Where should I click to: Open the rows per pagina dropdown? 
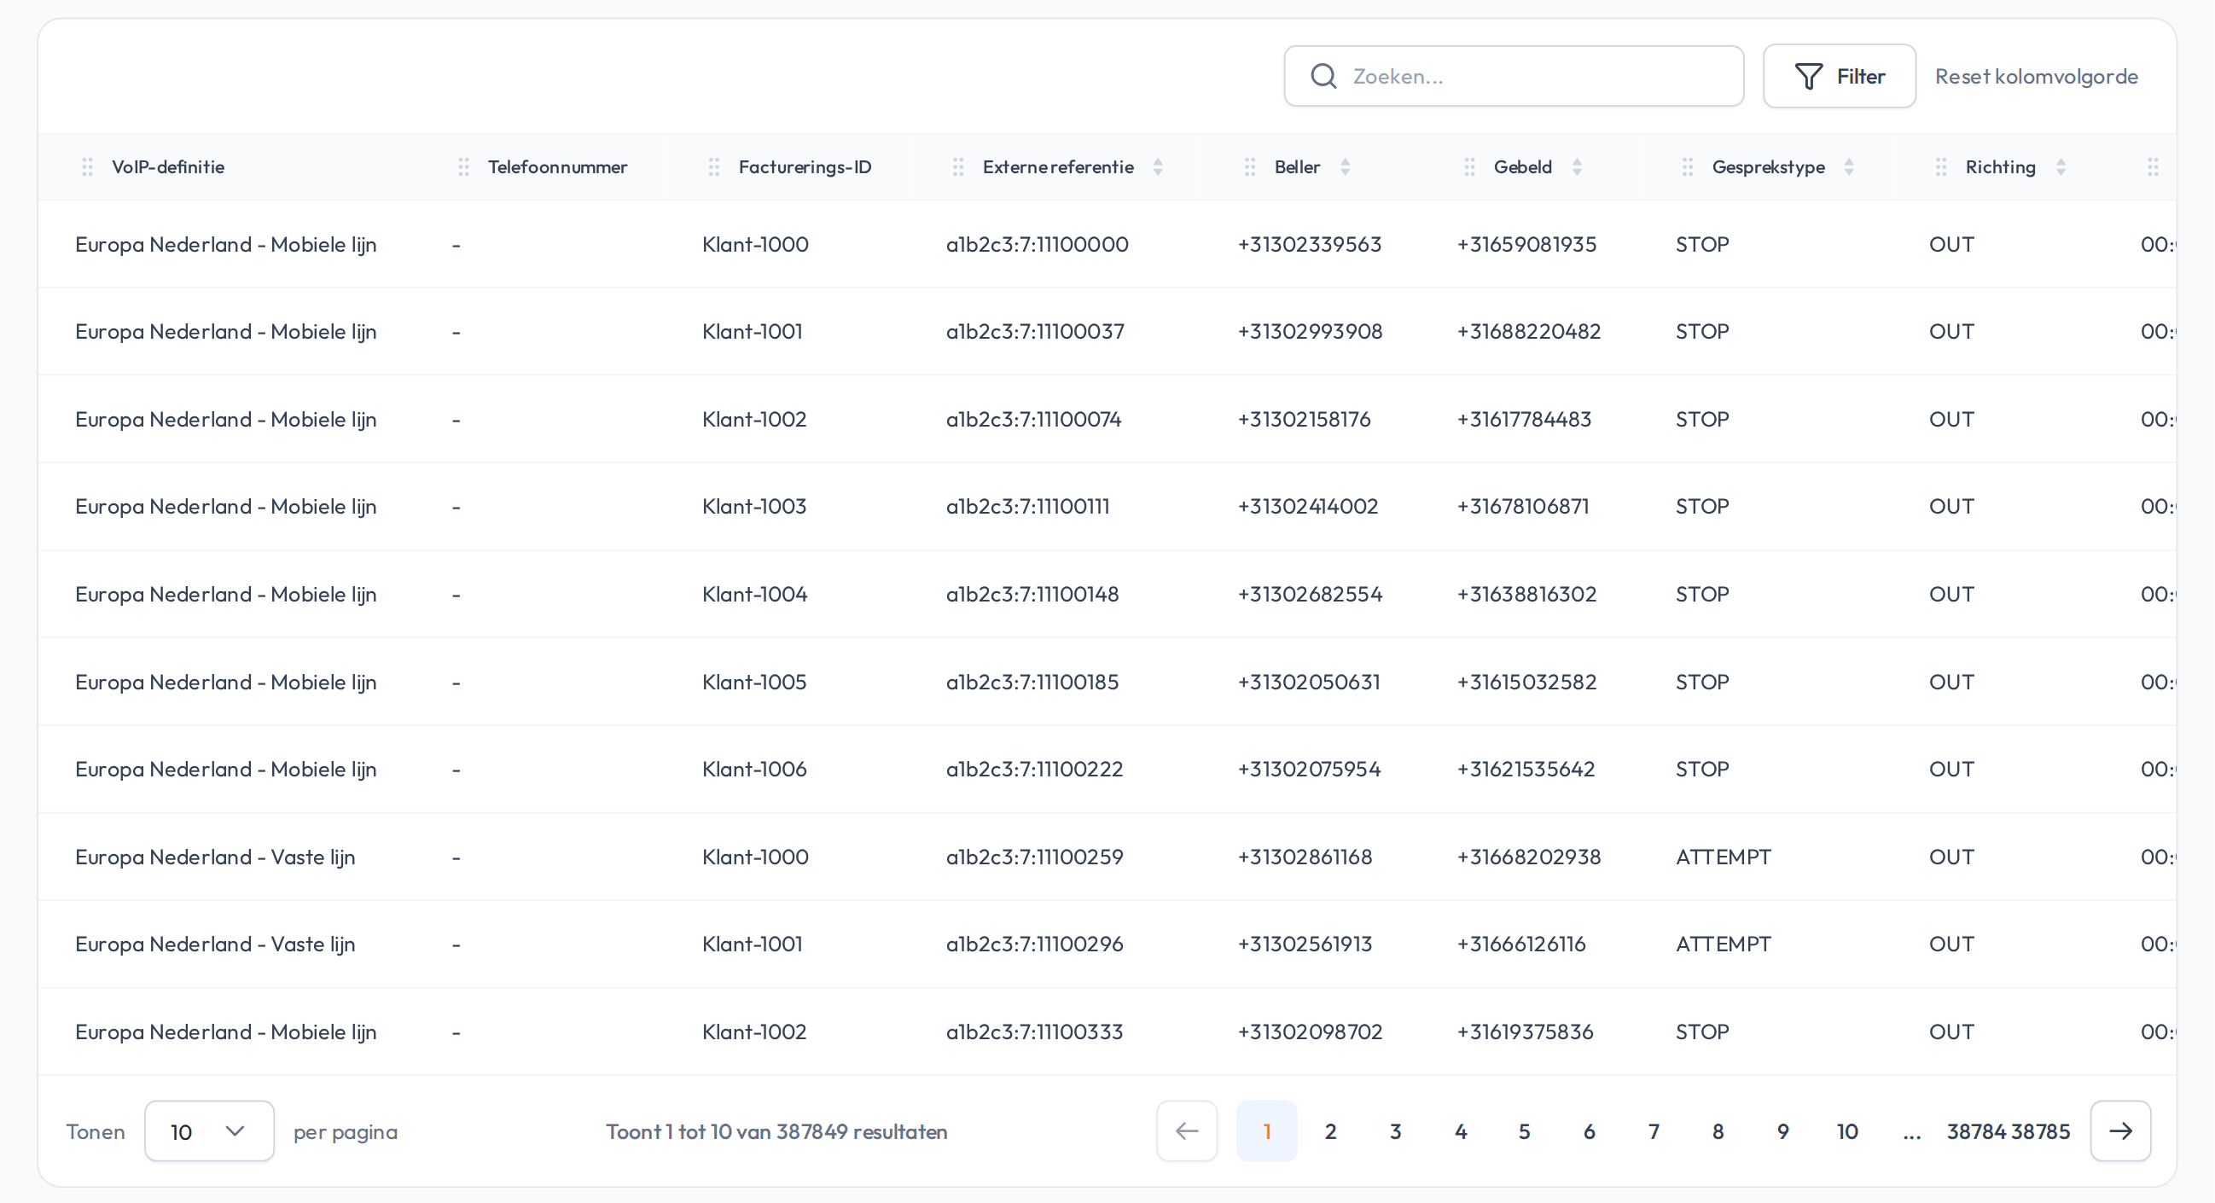tap(209, 1130)
